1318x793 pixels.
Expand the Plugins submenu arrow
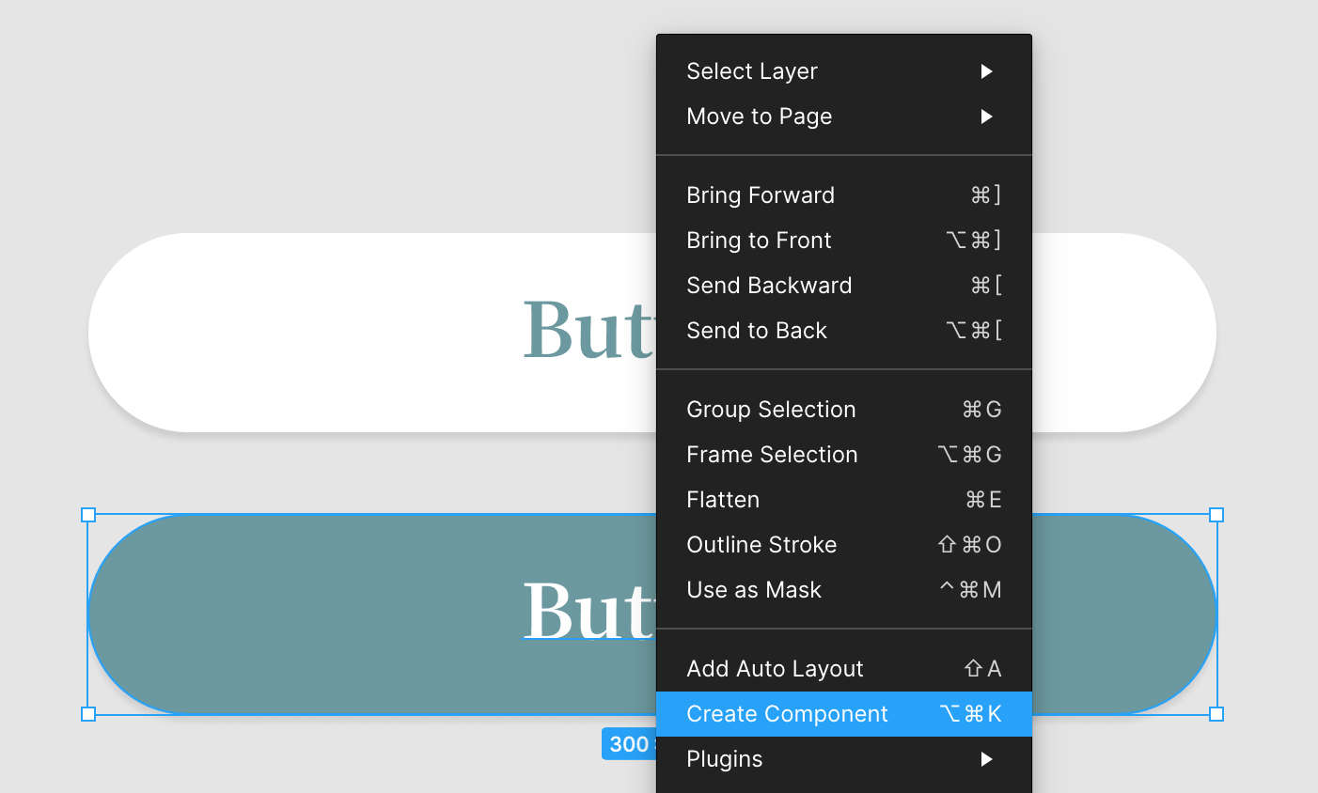pos(986,759)
